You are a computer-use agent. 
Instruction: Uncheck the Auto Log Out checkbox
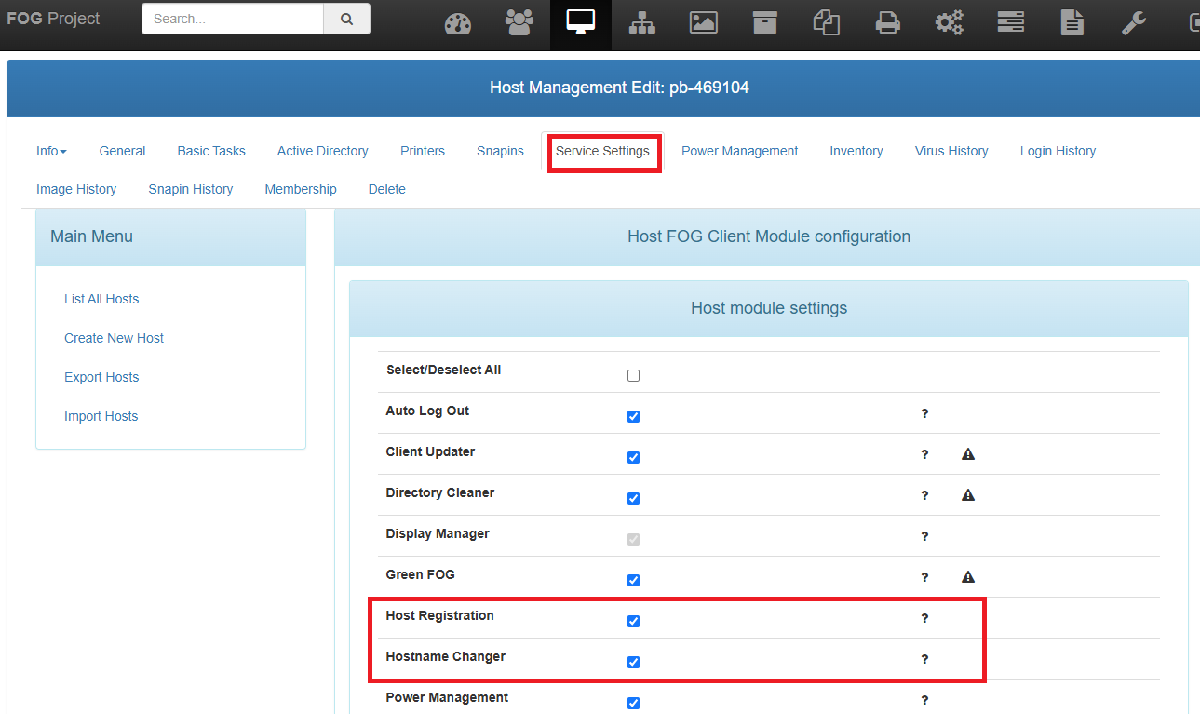pos(634,417)
